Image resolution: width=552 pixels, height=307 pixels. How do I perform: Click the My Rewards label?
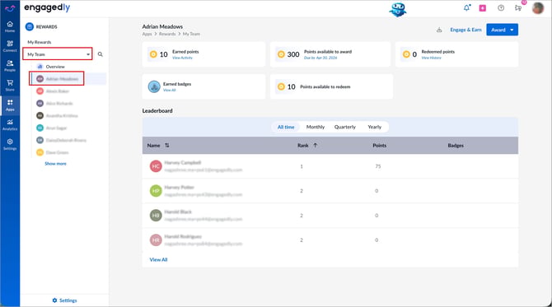(40, 42)
